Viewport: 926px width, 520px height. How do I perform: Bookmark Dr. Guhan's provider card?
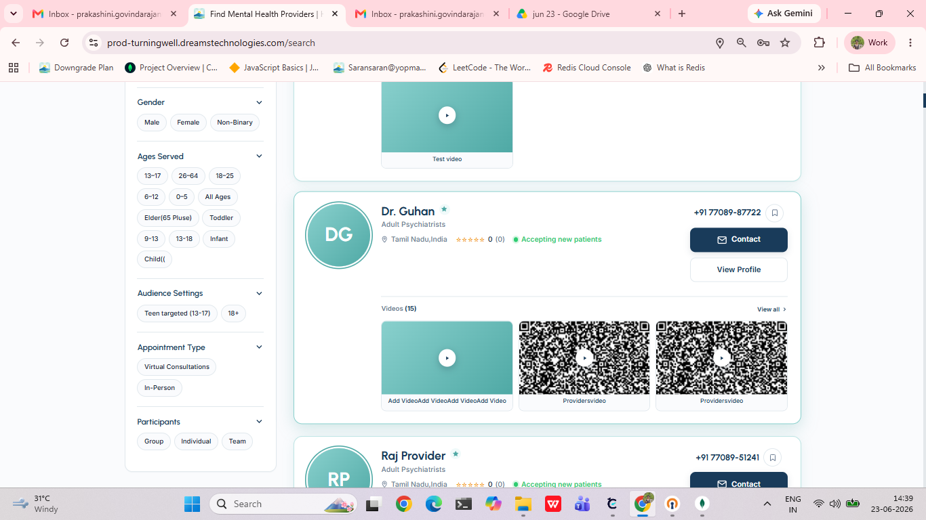pyautogui.click(x=774, y=213)
